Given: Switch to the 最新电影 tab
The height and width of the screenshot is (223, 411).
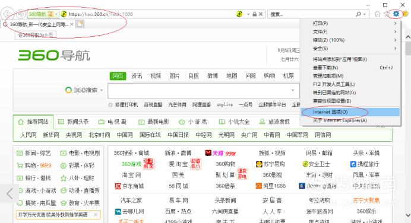Looking at the screenshot, I should click(x=154, y=122).
